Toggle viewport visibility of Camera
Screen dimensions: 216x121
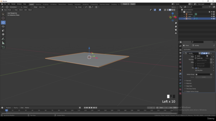click(212, 14)
